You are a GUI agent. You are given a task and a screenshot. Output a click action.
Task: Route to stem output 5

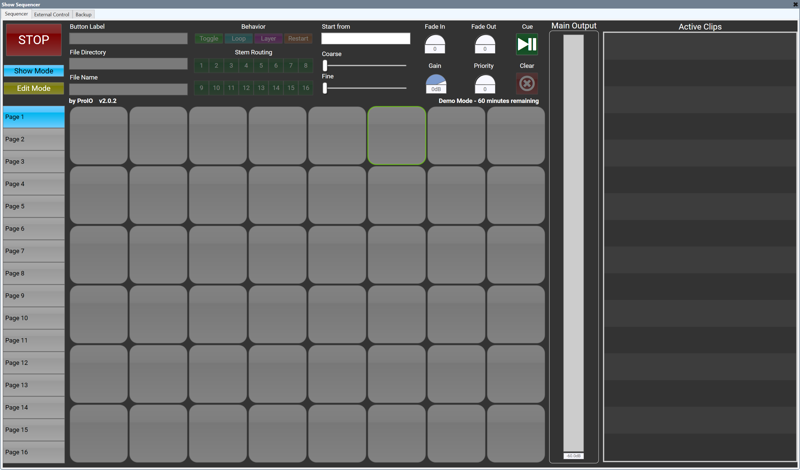point(261,65)
